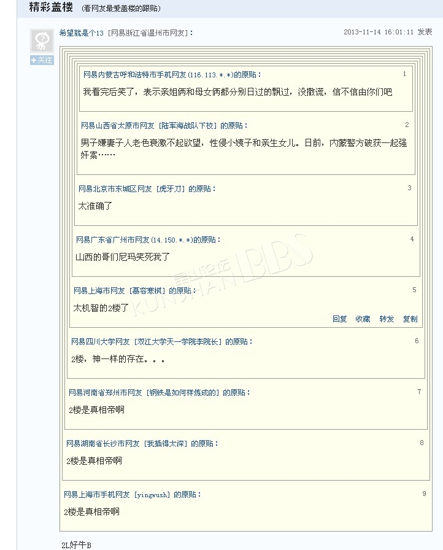The width and height of the screenshot is (443, 550).
Task: Click the timestamp 2013-11-14 16:01:11
Action: tap(379, 32)
